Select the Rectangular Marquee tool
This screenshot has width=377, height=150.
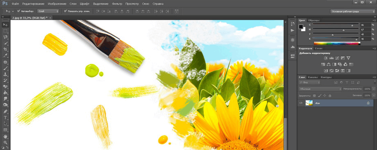(x=5, y=31)
